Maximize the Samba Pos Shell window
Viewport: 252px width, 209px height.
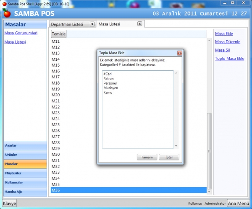tap(233, 3)
